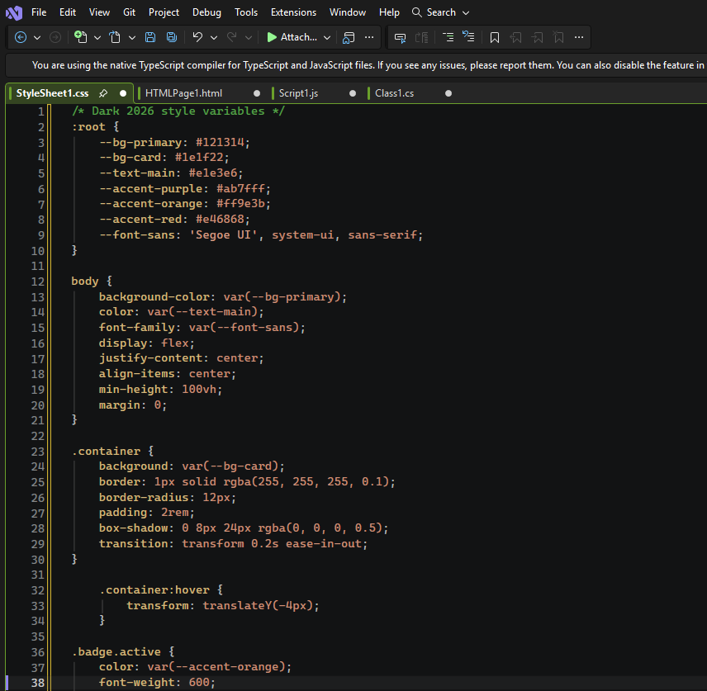
Task: Pin the StyleSheet1.css tab
Action: pyautogui.click(x=103, y=93)
